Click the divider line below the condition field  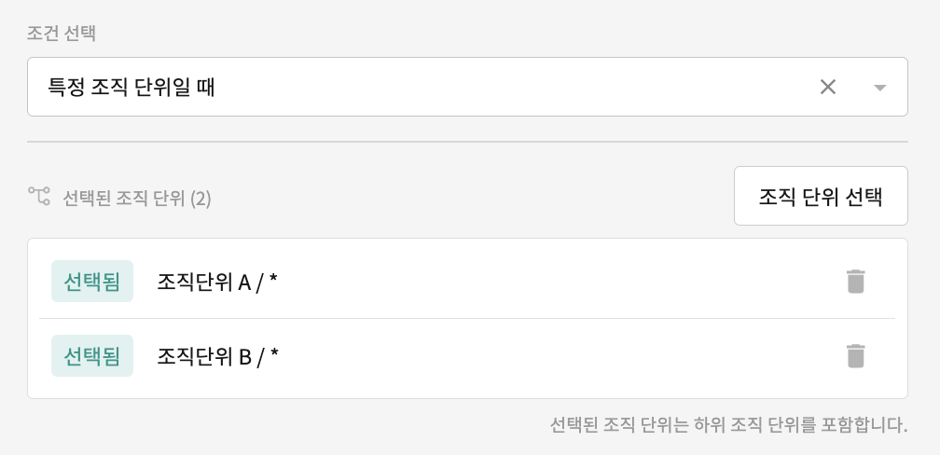[467, 142]
